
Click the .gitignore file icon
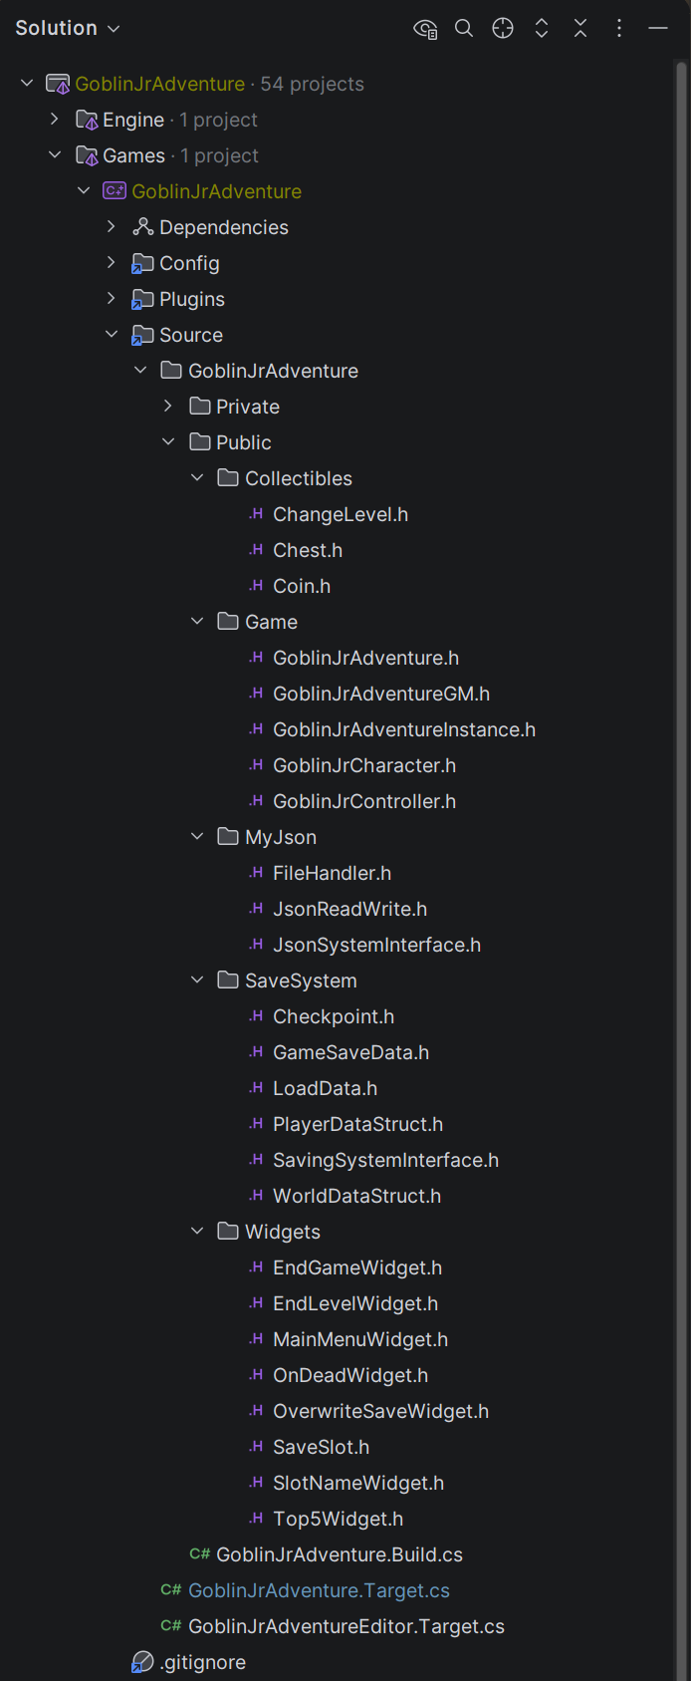tap(142, 1661)
